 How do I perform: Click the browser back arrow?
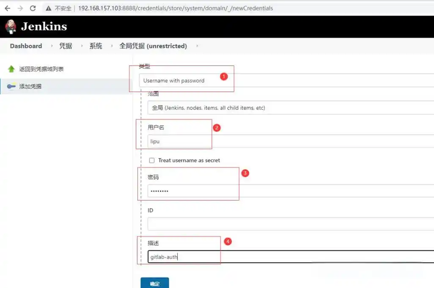tap(8, 8)
